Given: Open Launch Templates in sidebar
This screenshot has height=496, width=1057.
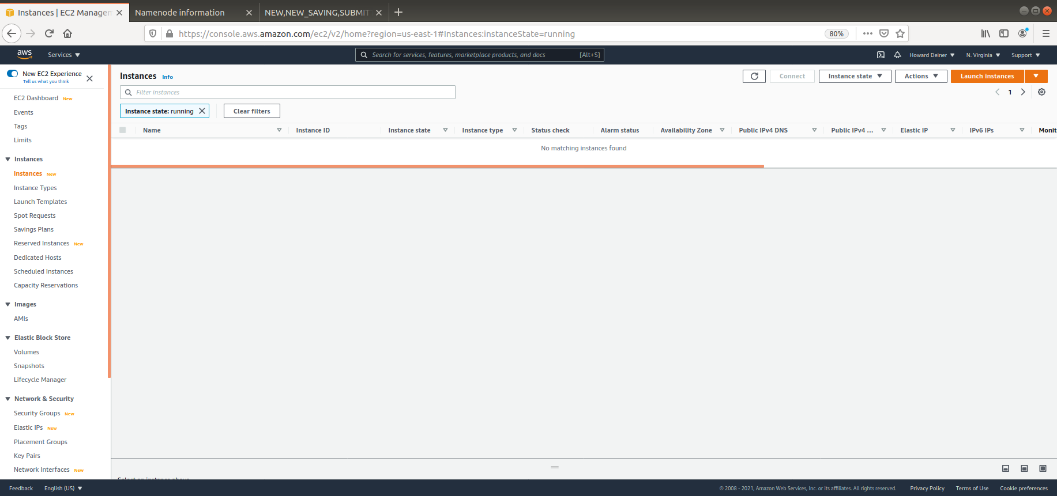Looking at the screenshot, I should pyautogui.click(x=40, y=202).
